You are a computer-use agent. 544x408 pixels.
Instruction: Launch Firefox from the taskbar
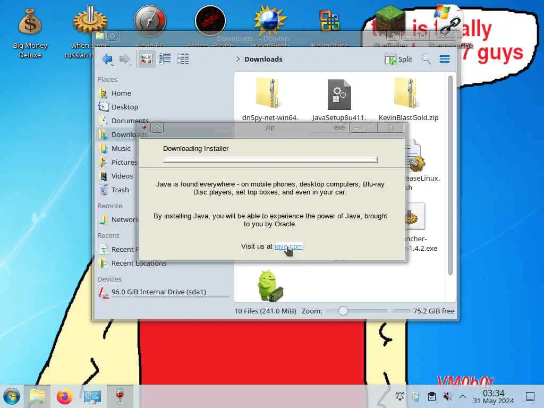(x=64, y=396)
